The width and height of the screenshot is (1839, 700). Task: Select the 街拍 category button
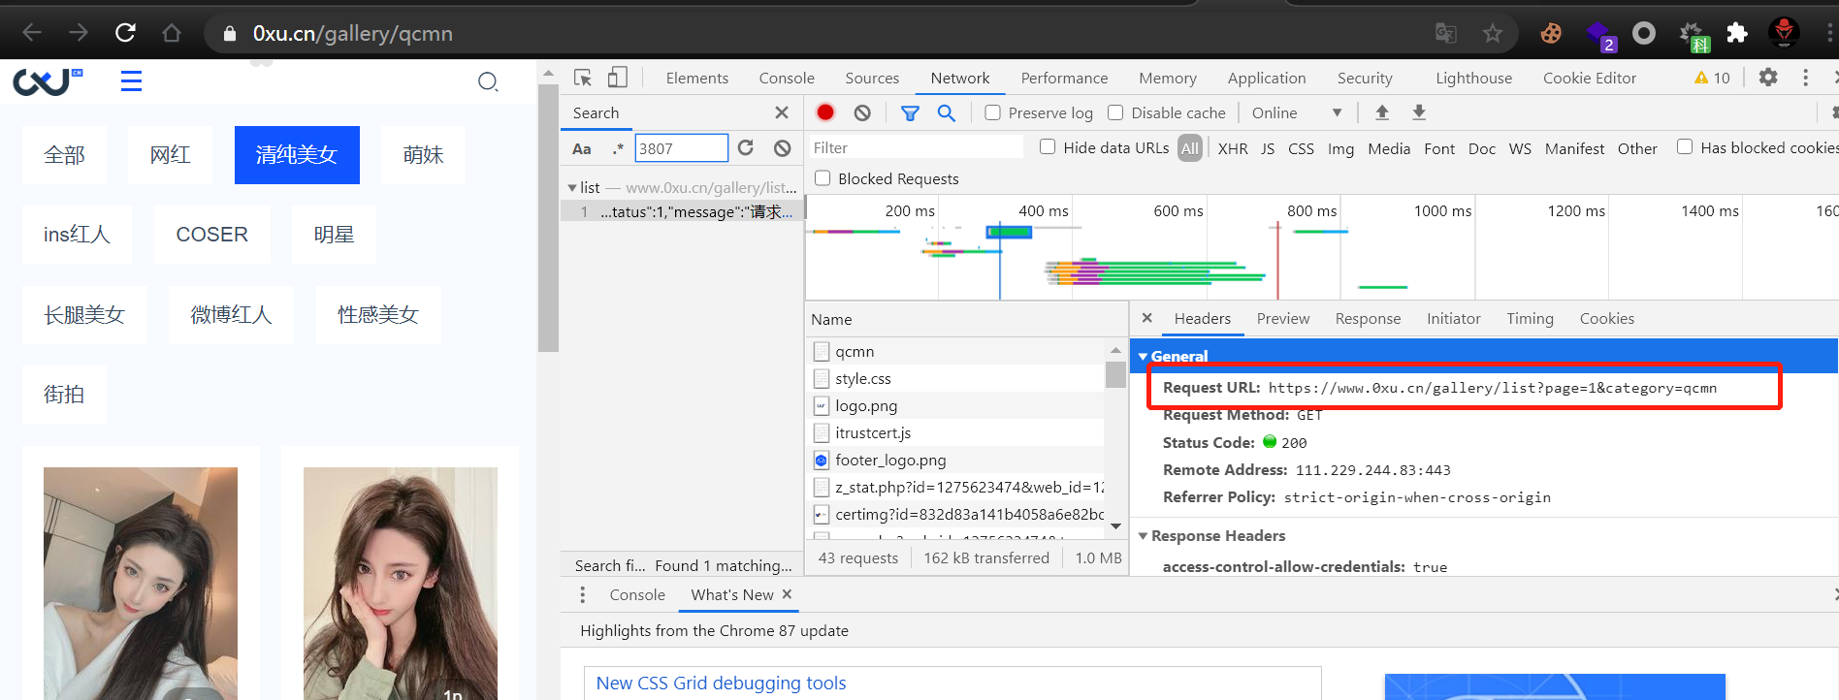pos(64,395)
